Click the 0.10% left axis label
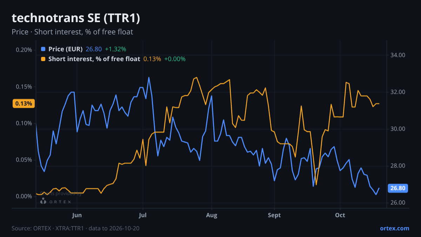This screenshot has width=421, height=237. [24, 123]
